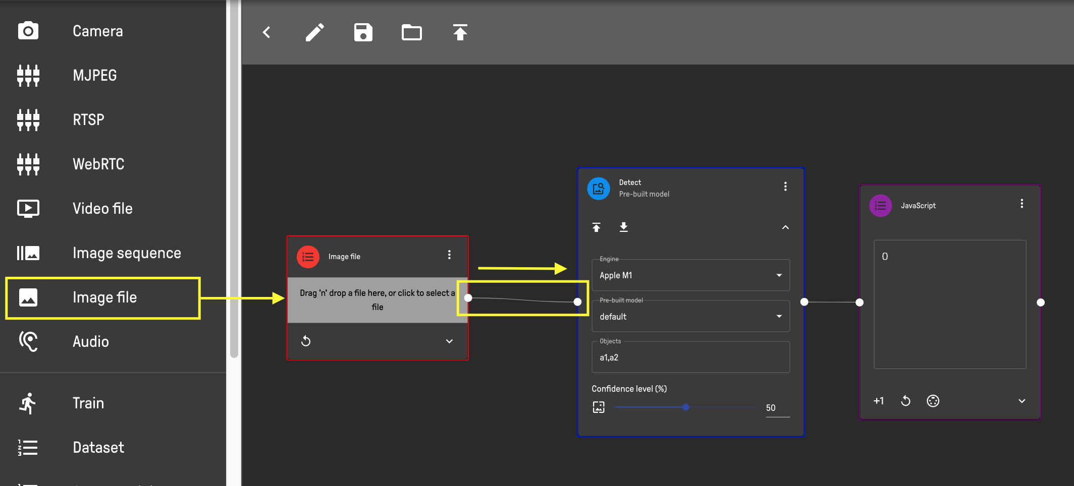Click the +1 button in JavaScript node
The width and height of the screenshot is (1074, 486).
(879, 401)
